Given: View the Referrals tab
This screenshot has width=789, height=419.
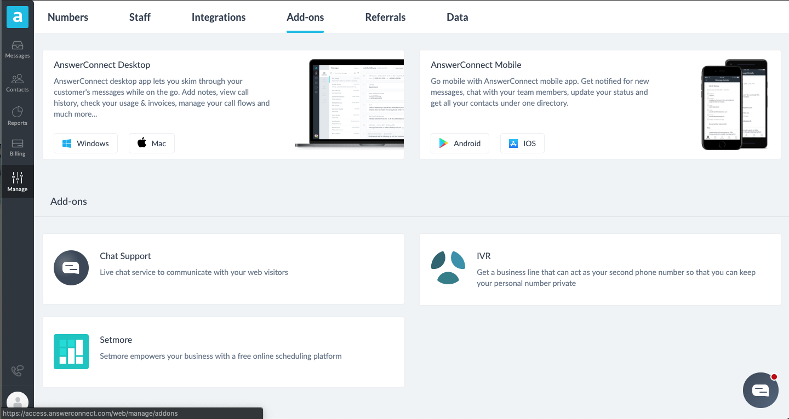Looking at the screenshot, I should pyautogui.click(x=385, y=17).
